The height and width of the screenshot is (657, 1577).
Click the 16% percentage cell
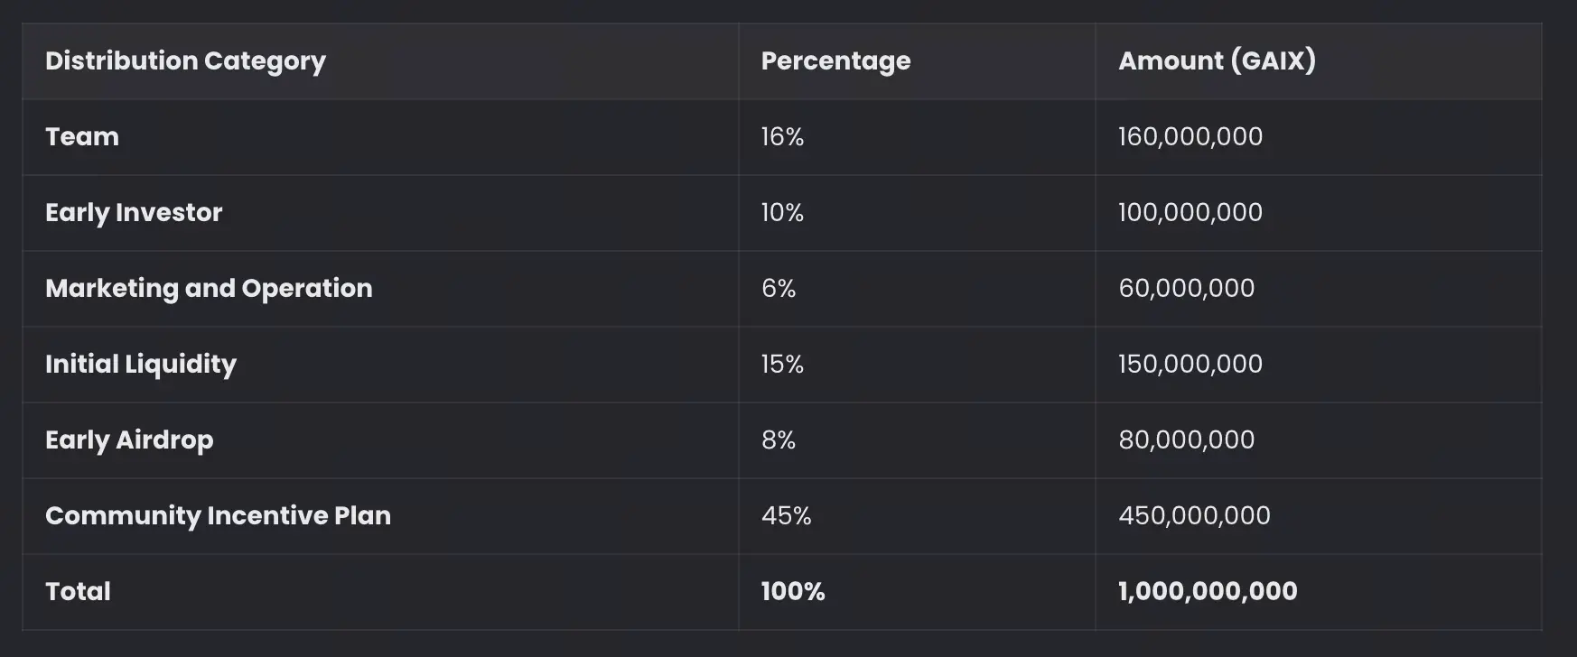click(x=782, y=136)
